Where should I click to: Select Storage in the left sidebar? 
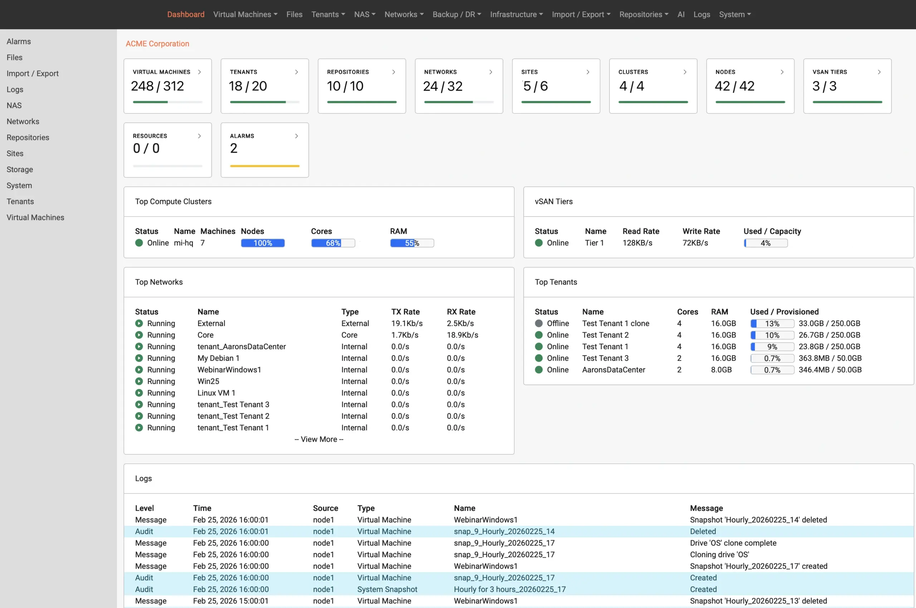click(19, 170)
